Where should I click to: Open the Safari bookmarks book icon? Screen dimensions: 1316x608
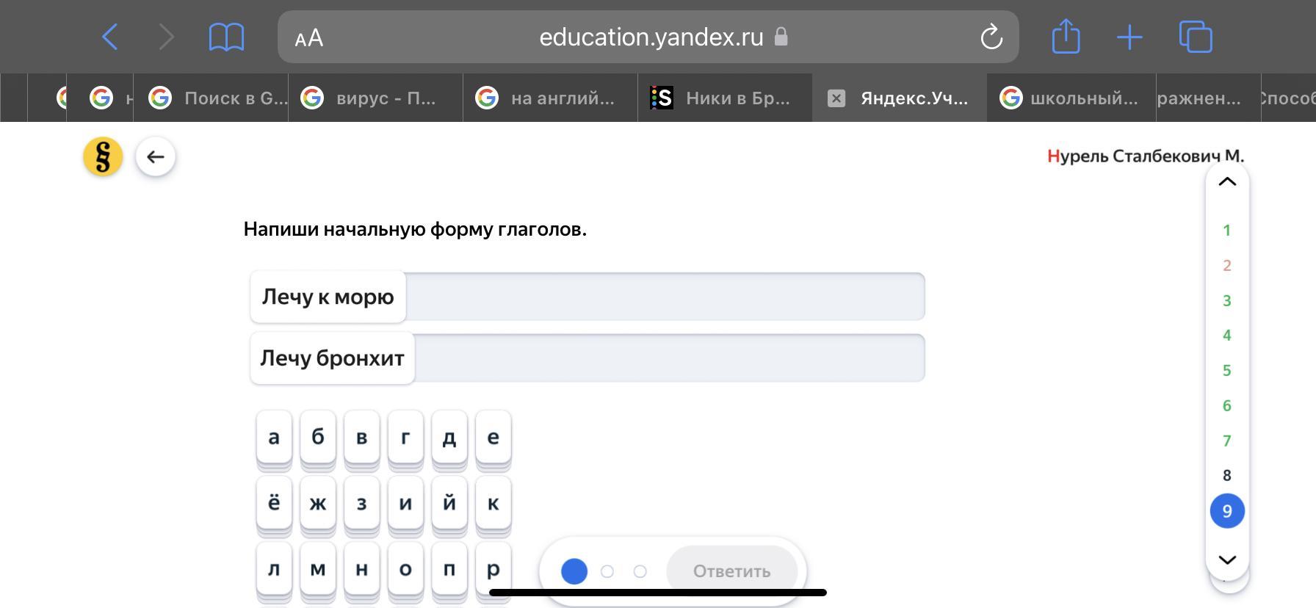point(226,37)
